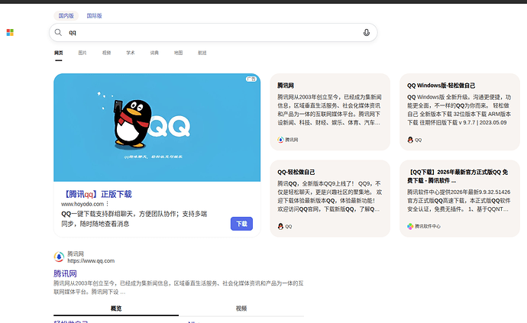Image resolution: width=527 pixels, height=323 pixels.
Task: Open the 腾讯网 blue result title link
Action: click(x=65, y=273)
